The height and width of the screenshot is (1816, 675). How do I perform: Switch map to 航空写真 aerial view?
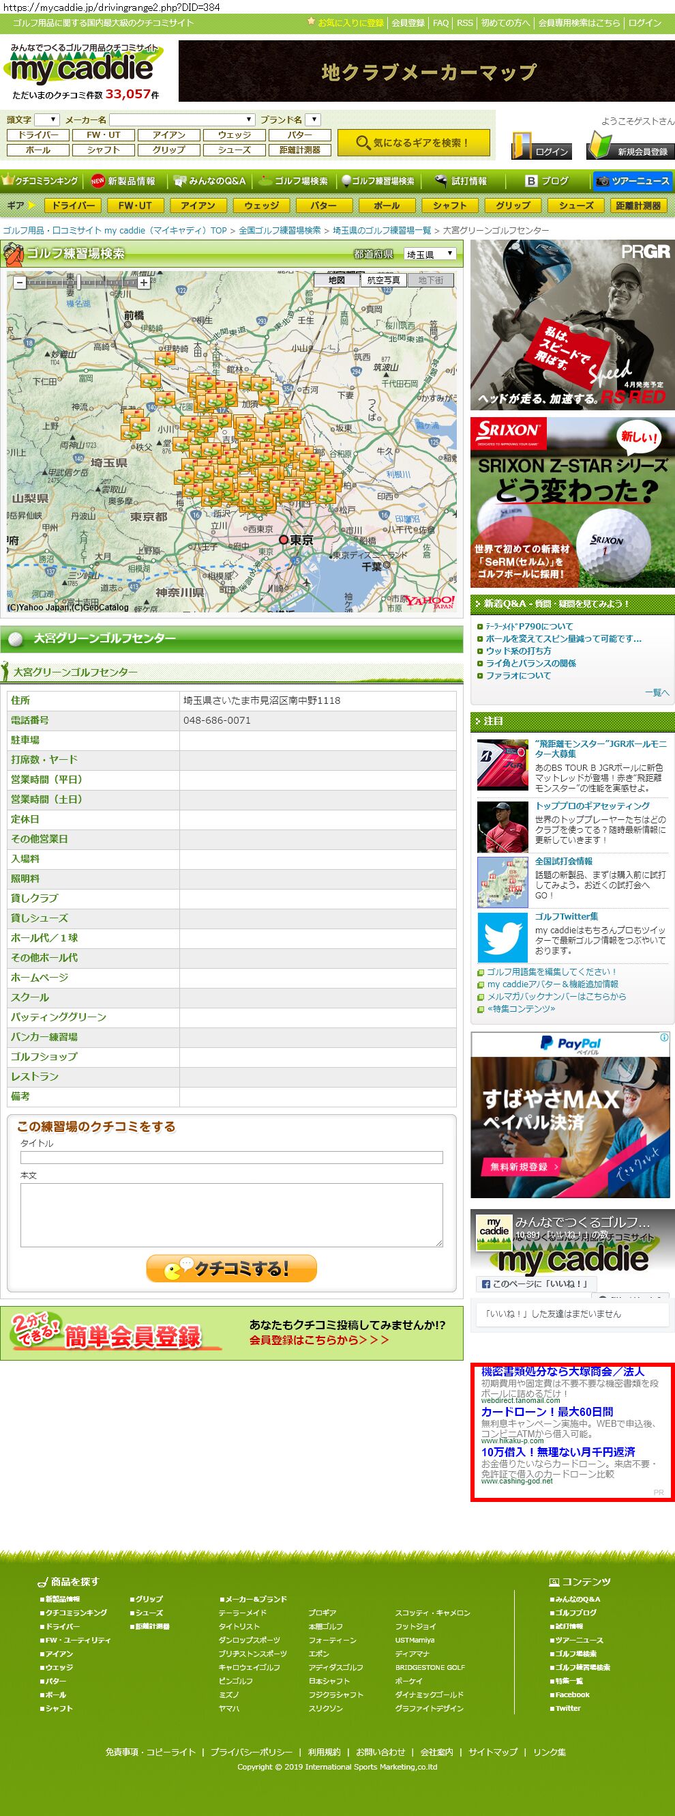point(384,280)
